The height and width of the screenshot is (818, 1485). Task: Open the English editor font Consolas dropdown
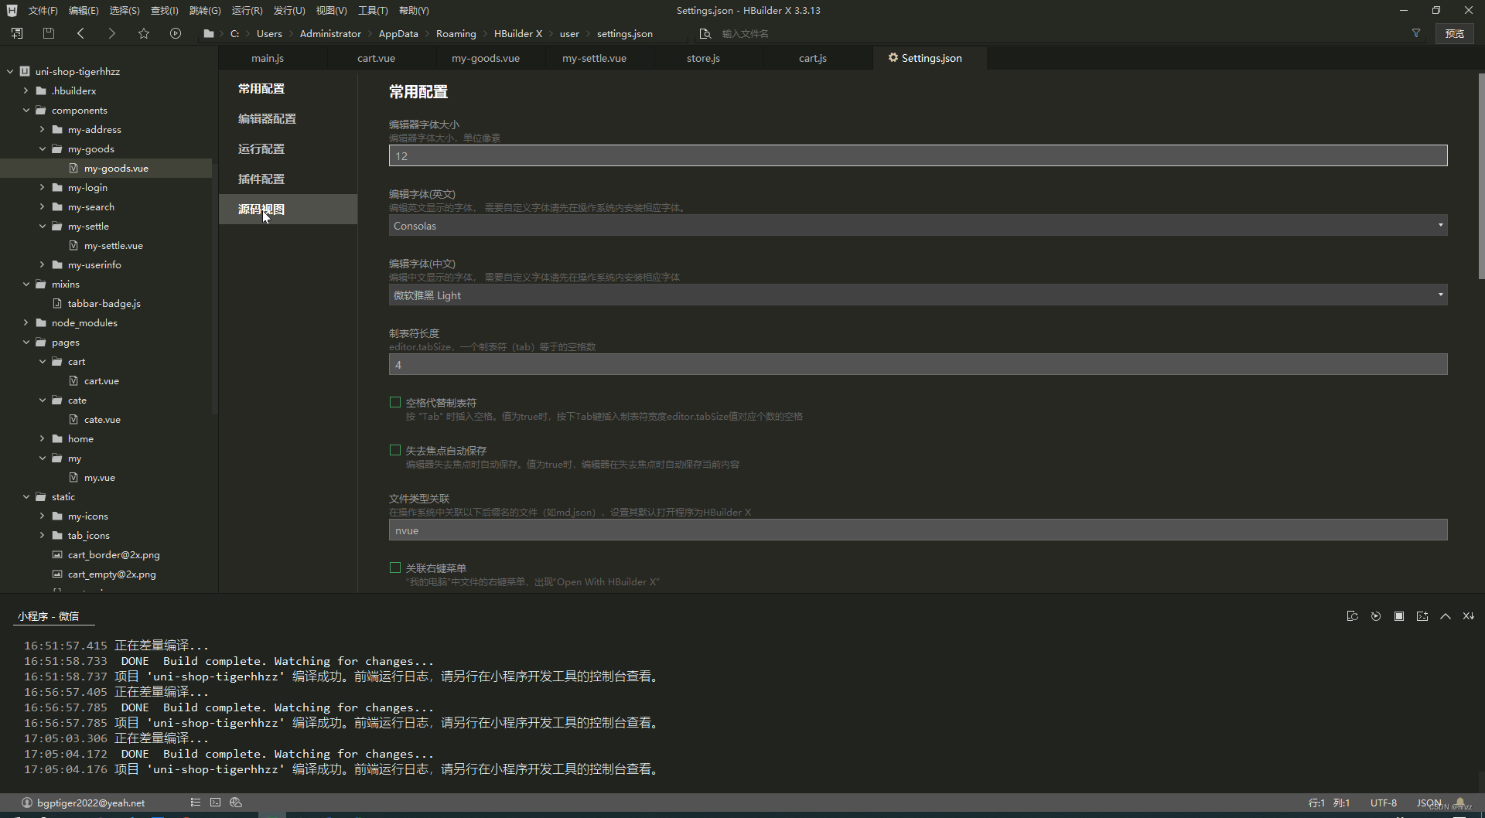[x=918, y=226]
